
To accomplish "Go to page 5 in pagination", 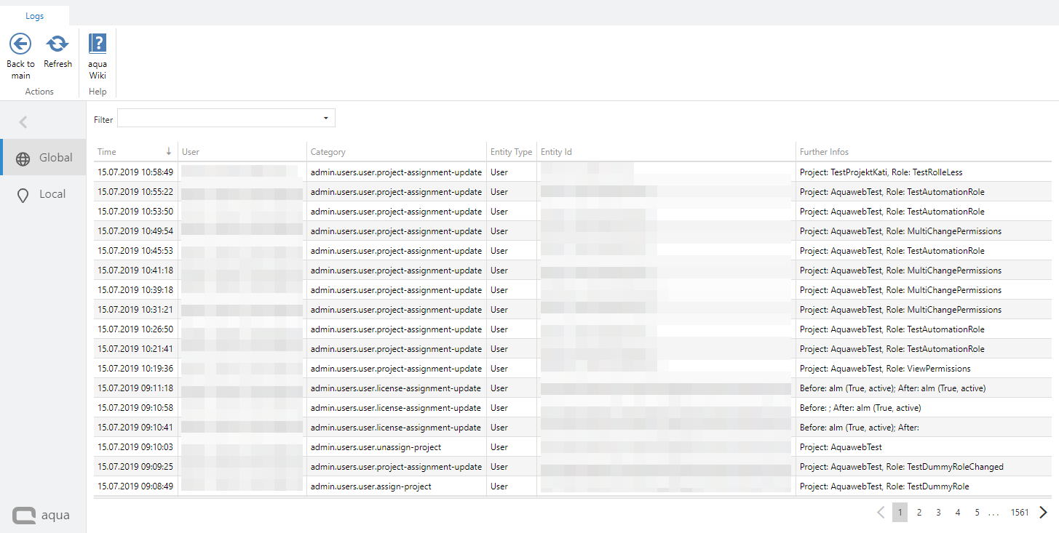I will click(x=977, y=513).
